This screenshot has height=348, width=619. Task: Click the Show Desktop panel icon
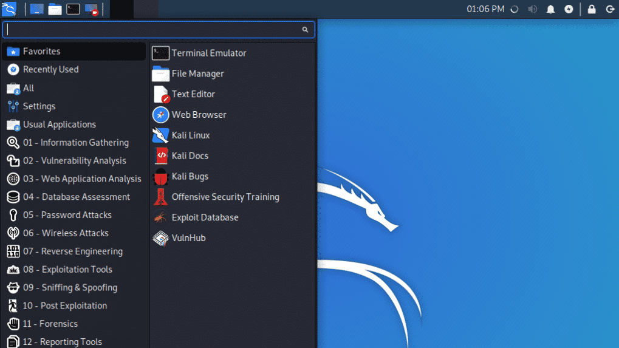(36, 9)
